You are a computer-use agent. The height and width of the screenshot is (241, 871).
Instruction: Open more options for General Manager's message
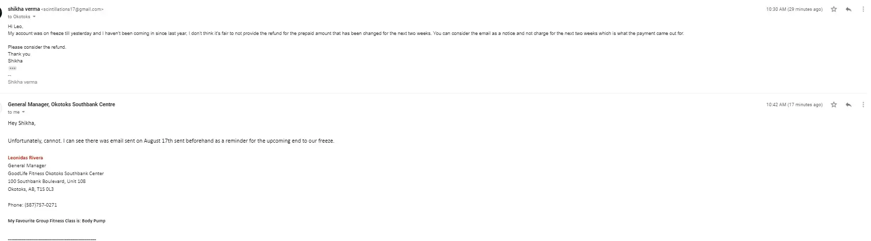[x=863, y=105]
